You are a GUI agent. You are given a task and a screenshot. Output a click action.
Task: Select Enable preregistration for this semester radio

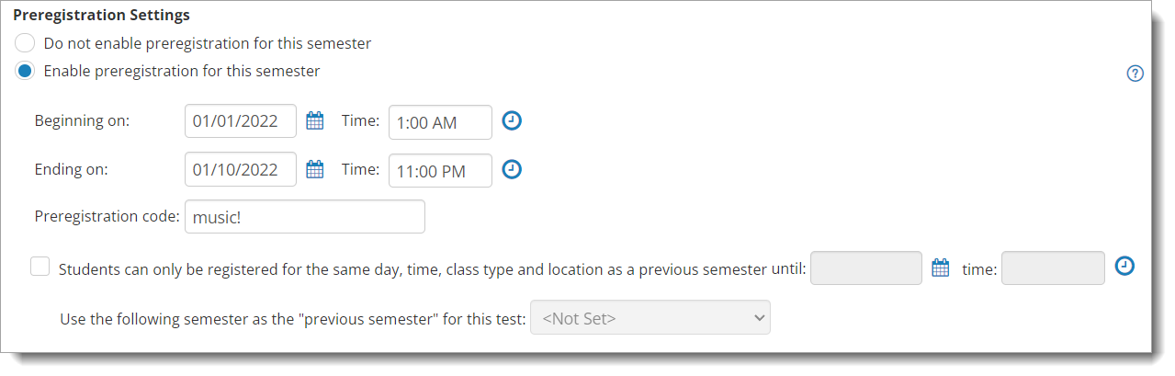pos(26,71)
